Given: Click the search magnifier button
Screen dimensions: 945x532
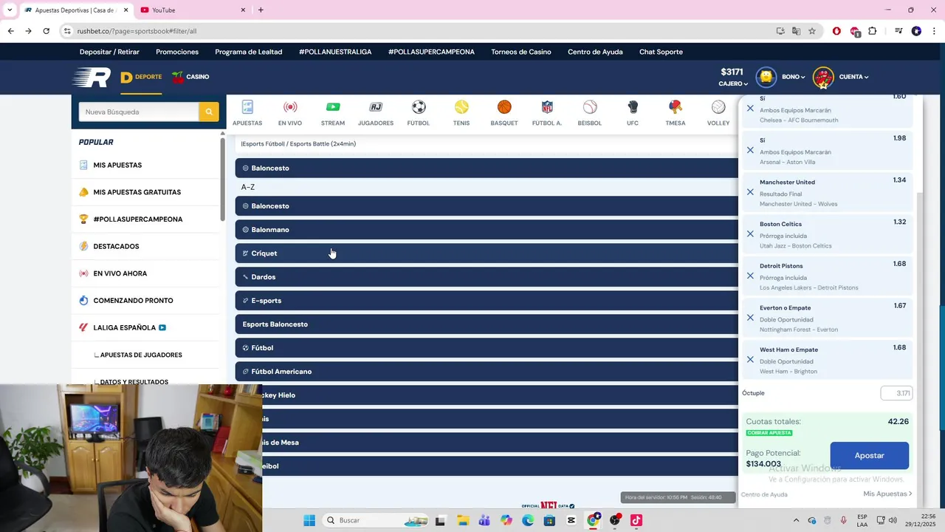Looking at the screenshot, I should pos(209,112).
